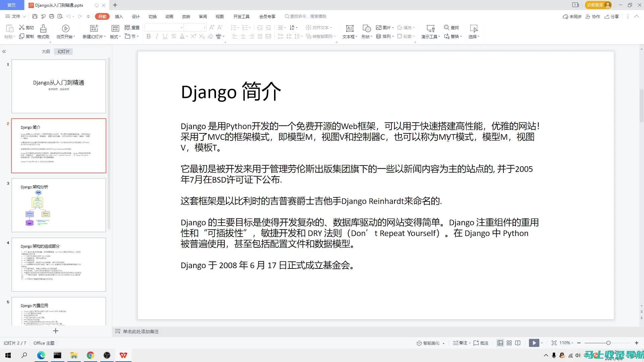
Task: Switch to Normal view in status bar
Action: click(500, 343)
